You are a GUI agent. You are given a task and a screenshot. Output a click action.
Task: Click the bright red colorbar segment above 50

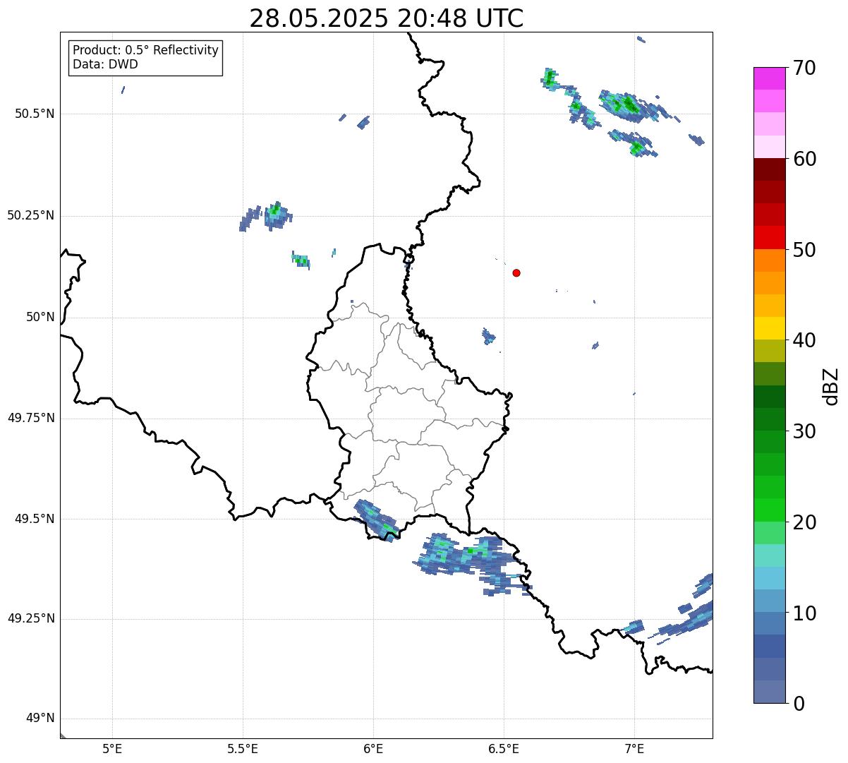pos(770,237)
